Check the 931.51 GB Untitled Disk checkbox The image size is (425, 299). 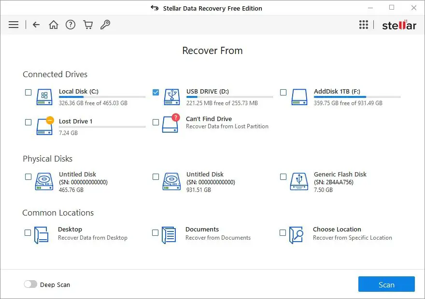156,177
